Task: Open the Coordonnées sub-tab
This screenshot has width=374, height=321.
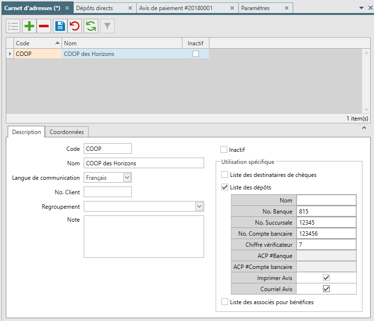Action: [x=66, y=132]
